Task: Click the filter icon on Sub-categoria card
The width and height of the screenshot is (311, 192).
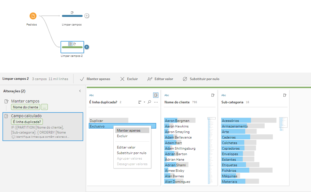Action: [x=285, y=95]
